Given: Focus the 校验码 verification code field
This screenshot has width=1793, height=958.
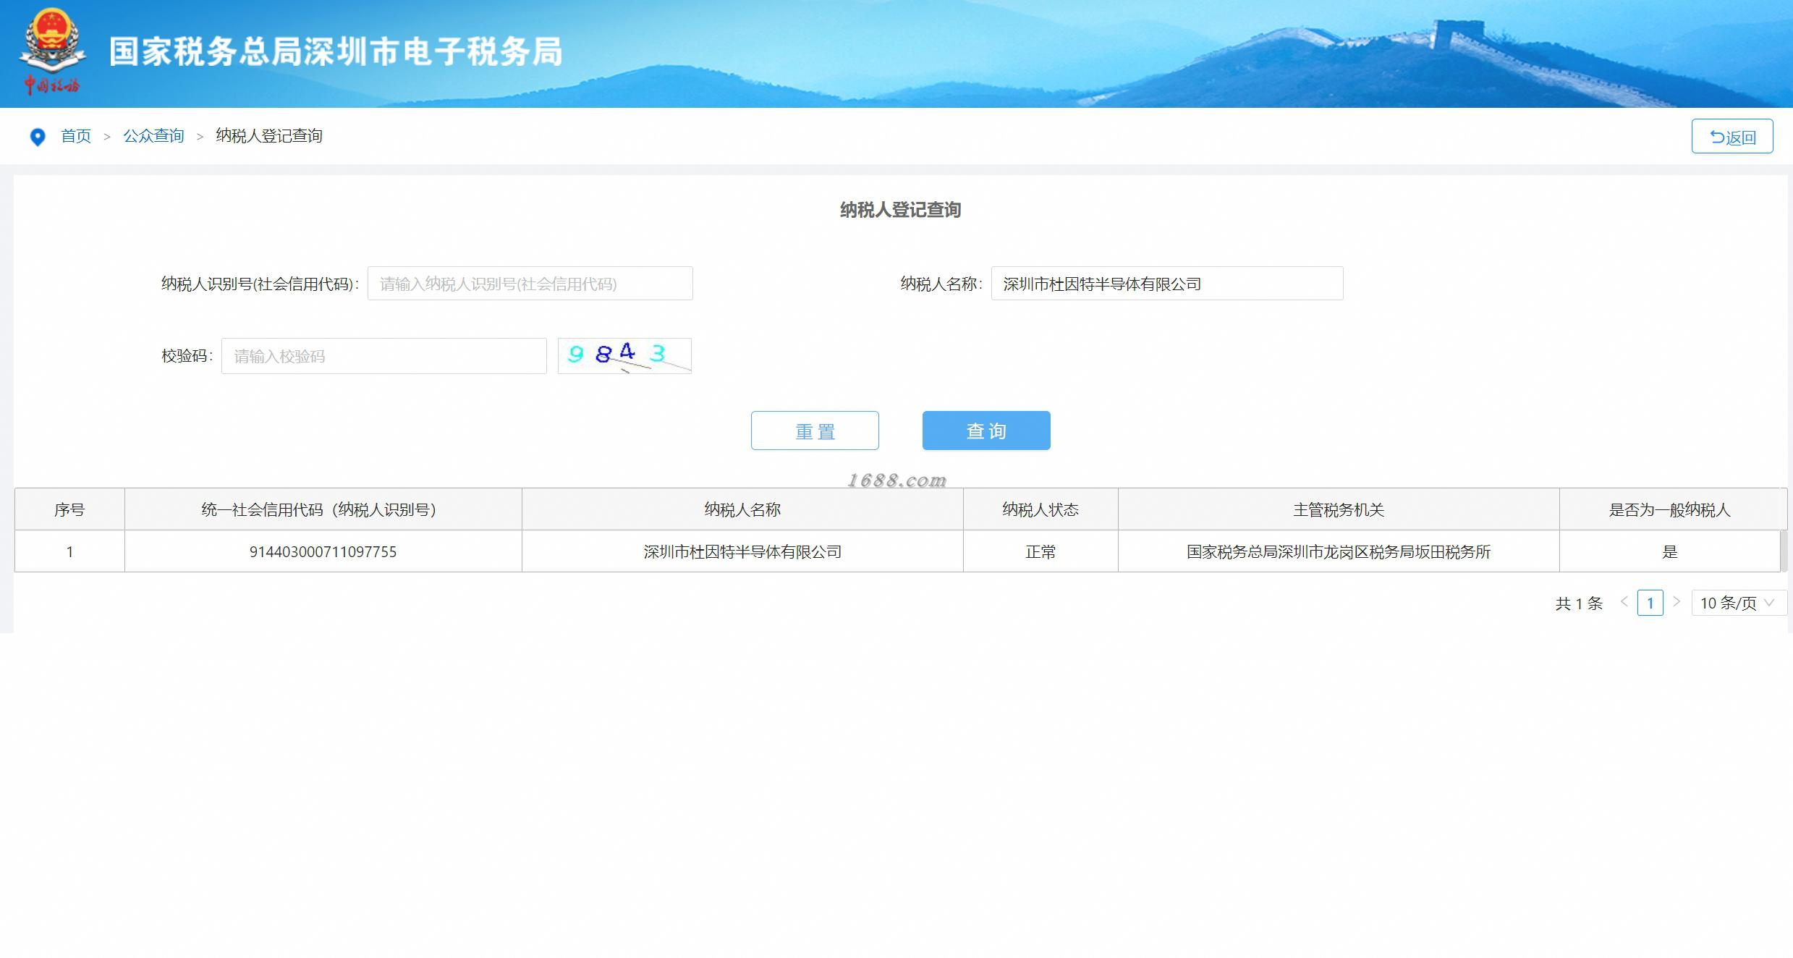Looking at the screenshot, I should tap(383, 356).
